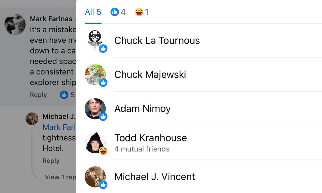Switch to the All 5 reactions tab
322x193 pixels.
(93, 12)
